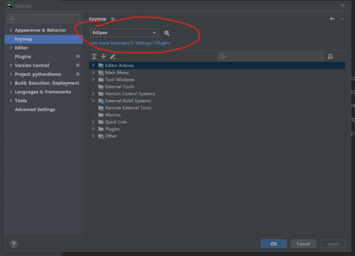Click the back navigation arrow
Screen dimensions: 355x256
[332, 20]
